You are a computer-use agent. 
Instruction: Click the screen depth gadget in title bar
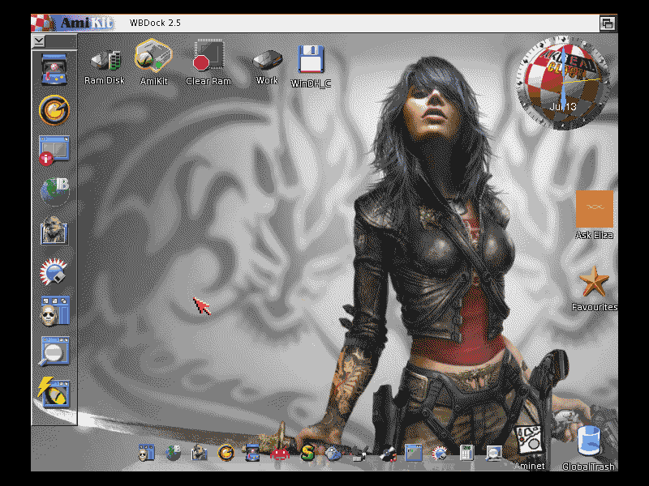point(608,23)
